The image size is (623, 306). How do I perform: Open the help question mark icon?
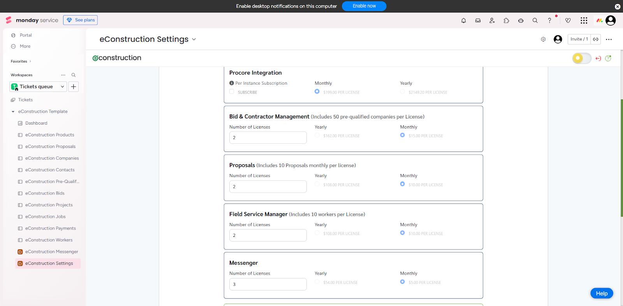click(549, 21)
